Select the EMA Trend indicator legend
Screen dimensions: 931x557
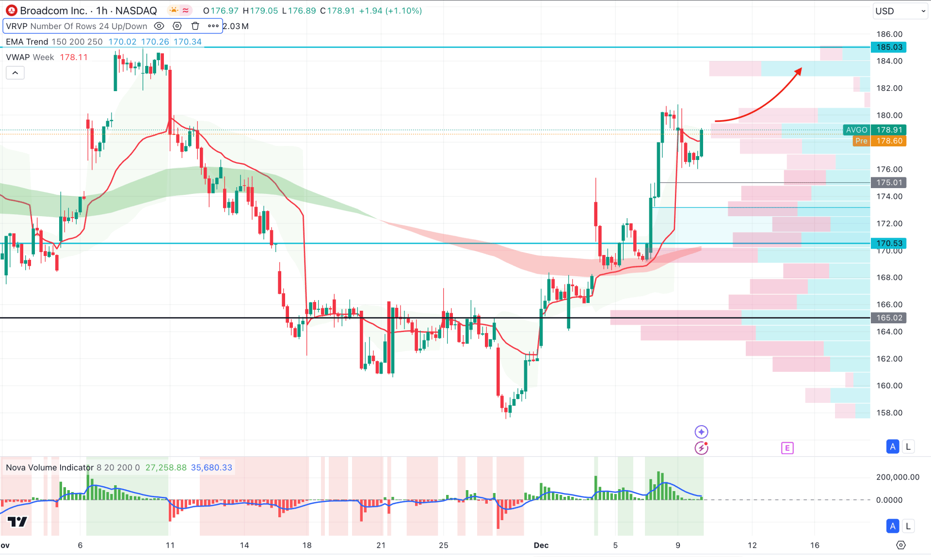(x=27, y=42)
